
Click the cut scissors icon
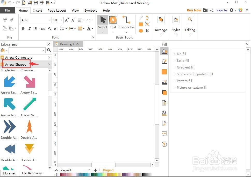coord(5,20)
